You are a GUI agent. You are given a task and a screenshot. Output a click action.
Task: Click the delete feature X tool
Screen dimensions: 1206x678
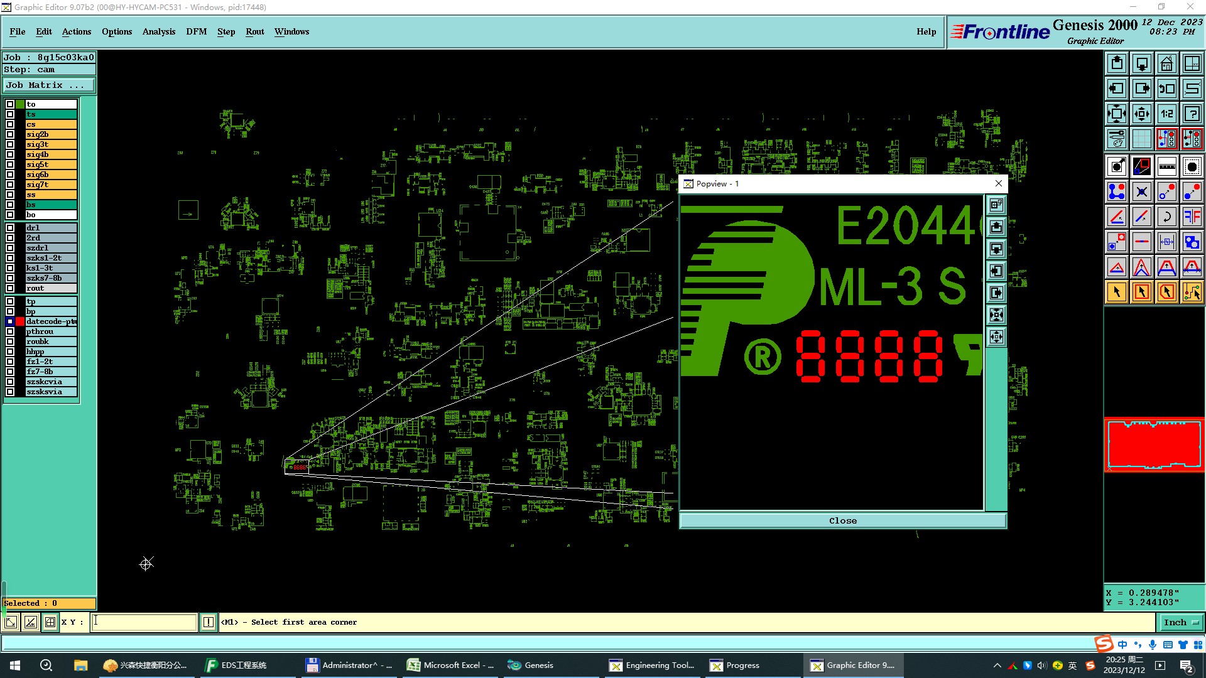1141,191
